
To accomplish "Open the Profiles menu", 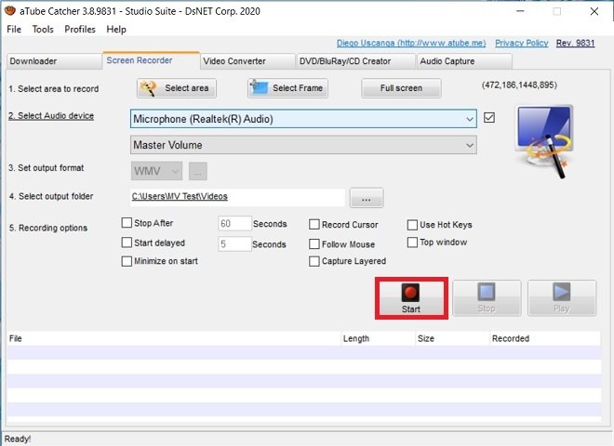I will [80, 30].
